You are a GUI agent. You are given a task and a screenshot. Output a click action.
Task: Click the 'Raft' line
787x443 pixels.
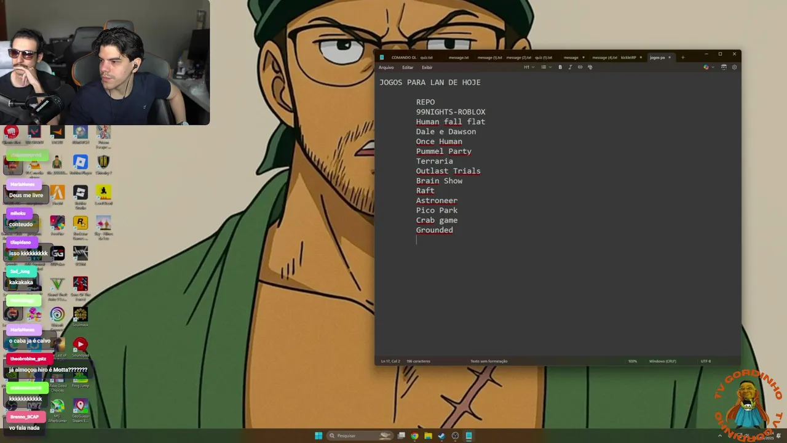coord(425,191)
